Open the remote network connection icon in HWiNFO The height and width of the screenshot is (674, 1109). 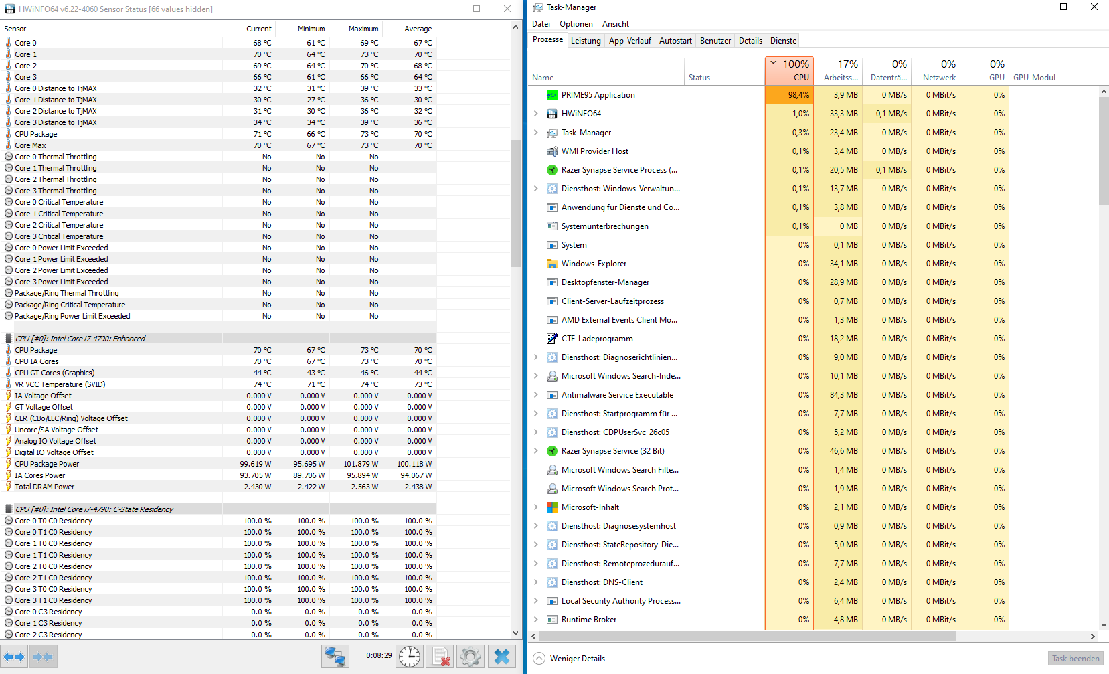click(335, 657)
